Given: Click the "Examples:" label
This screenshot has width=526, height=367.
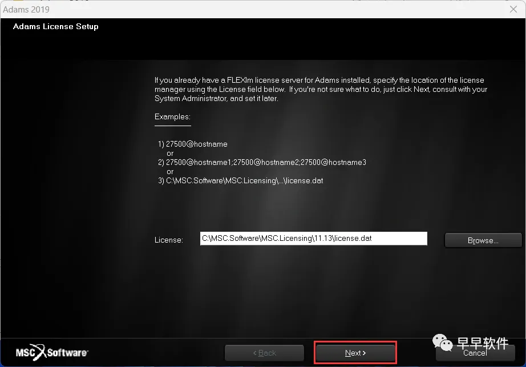Looking at the screenshot, I should 172,117.
